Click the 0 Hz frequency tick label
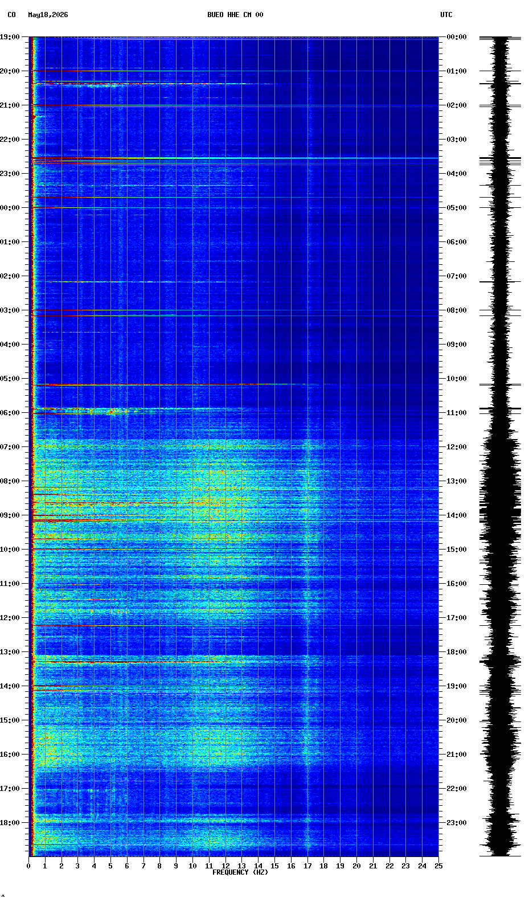Image resolution: width=525 pixels, height=902 pixels. tap(28, 866)
